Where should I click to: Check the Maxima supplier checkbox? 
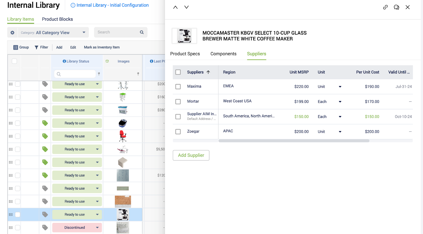point(178,87)
